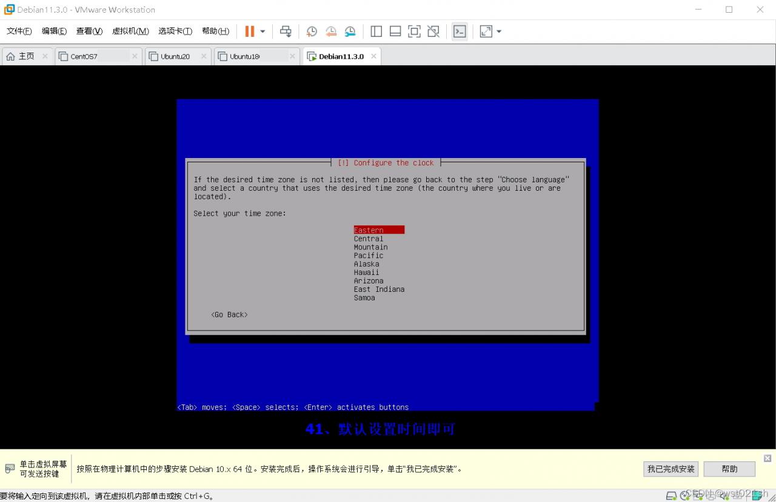Screen dimensions: 776x502
Task: Click the 帮助 button in the install hint bar
Action: click(x=729, y=469)
